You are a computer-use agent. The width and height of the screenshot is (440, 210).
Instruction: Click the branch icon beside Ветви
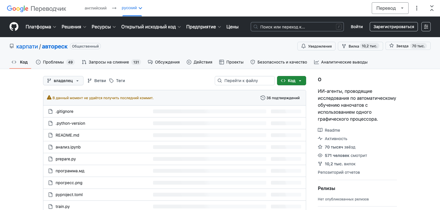tap(90, 81)
